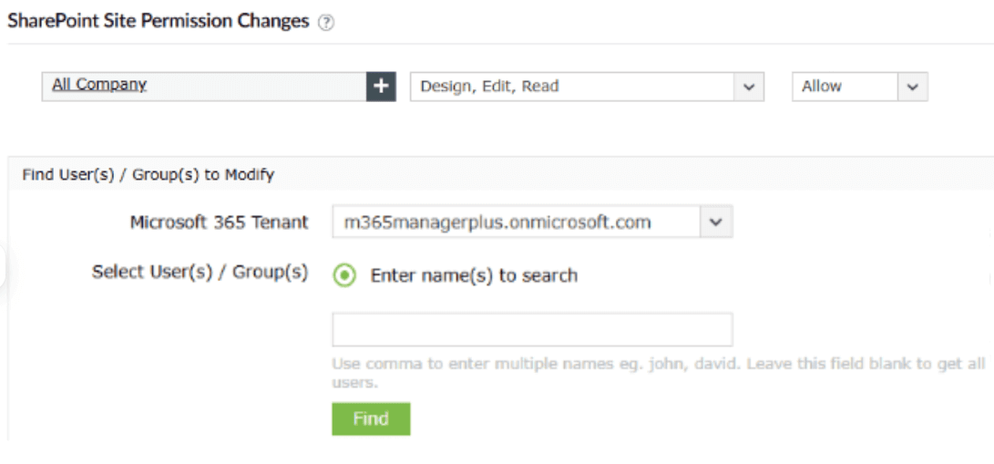Click the Microsoft 365 Tenant label
The width and height of the screenshot is (994, 464).
click(x=219, y=222)
